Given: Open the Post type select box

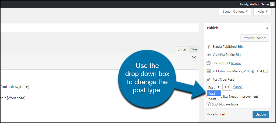Looking at the screenshot, I should coord(214,87).
